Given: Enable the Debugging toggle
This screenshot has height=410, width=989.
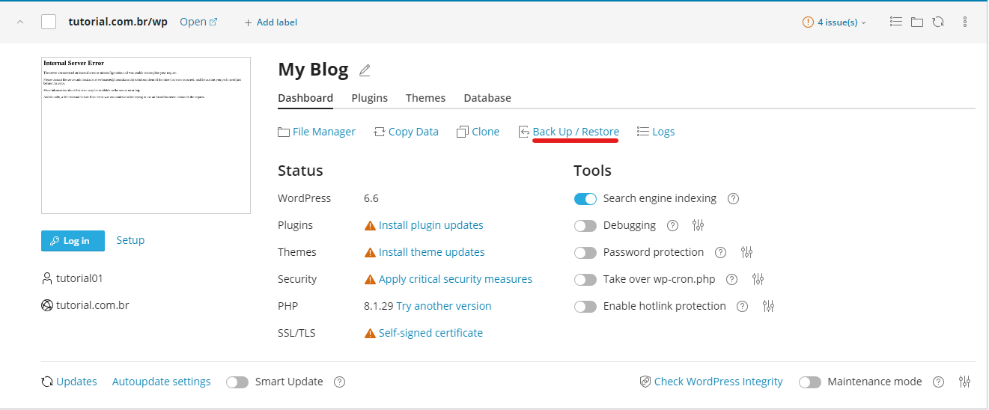Looking at the screenshot, I should coord(585,226).
